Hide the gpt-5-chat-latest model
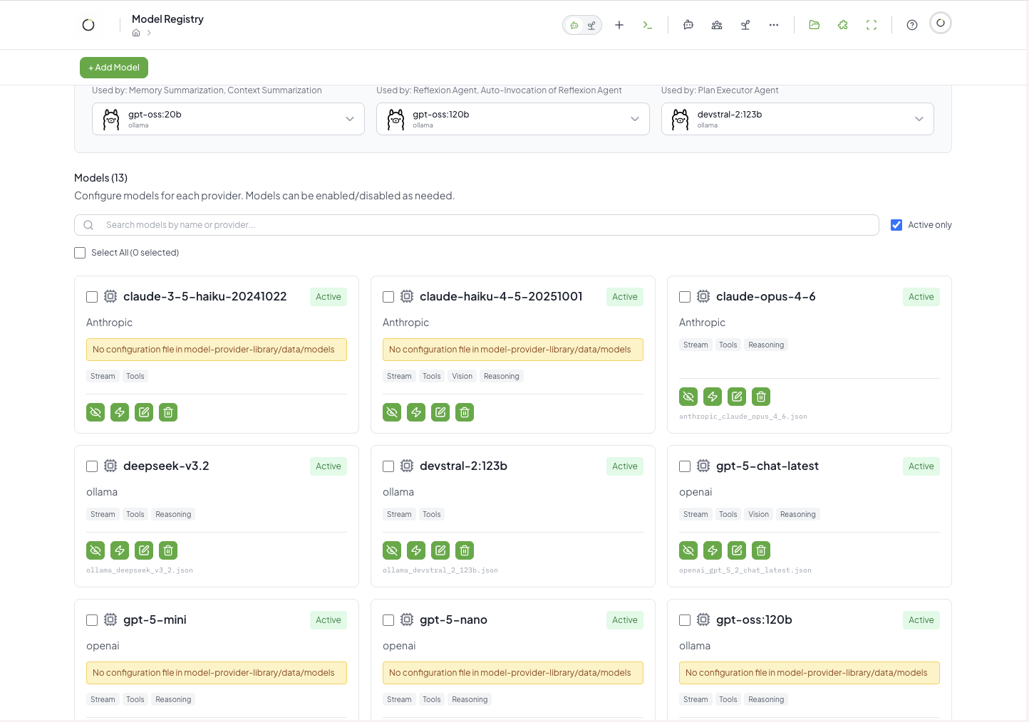The width and height of the screenshot is (1029, 722). coord(688,550)
